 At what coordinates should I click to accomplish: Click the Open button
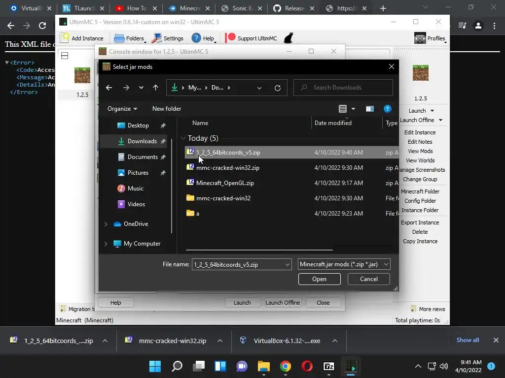[319, 279]
